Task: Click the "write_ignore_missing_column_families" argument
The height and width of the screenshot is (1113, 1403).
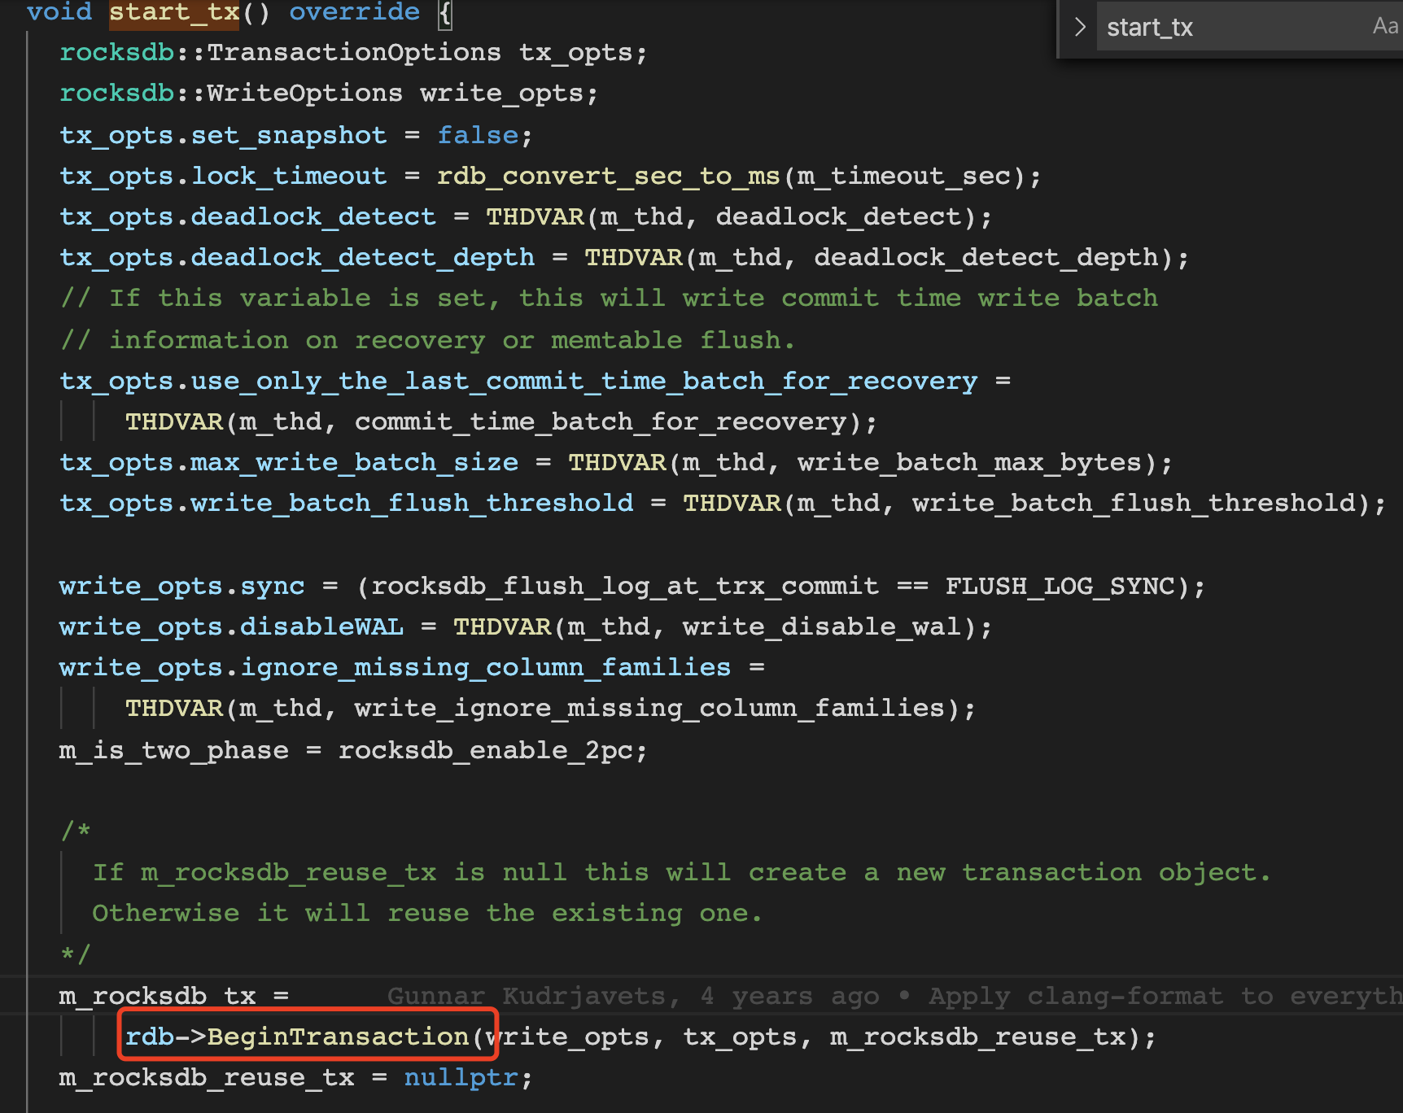Action: coord(649,708)
